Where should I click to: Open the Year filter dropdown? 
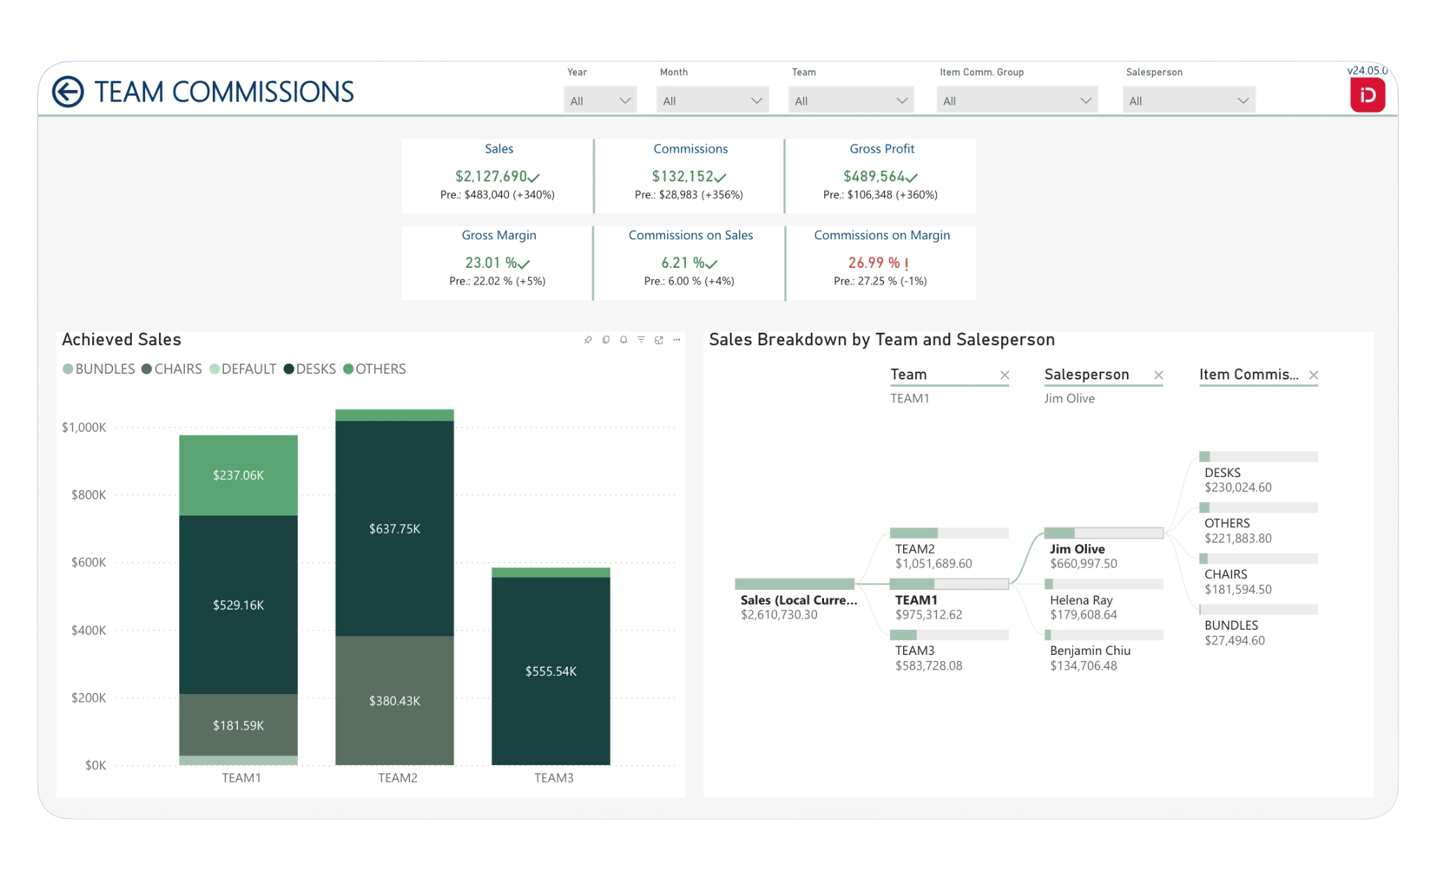600,100
